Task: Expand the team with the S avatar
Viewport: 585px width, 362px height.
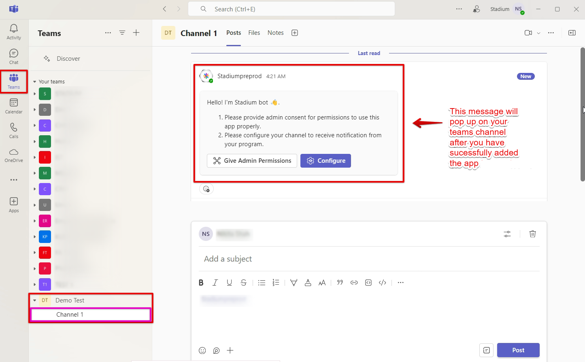Action: pyautogui.click(x=35, y=94)
